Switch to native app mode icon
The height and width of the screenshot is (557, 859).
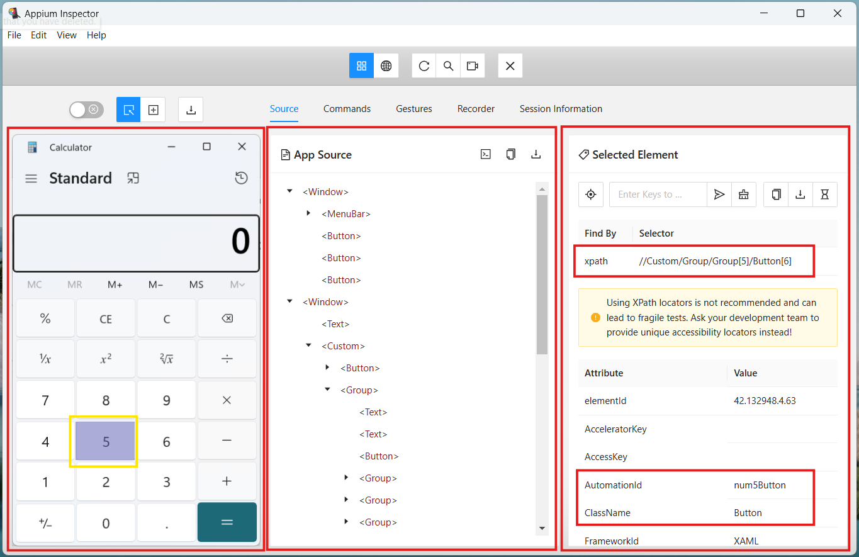(361, 65)
